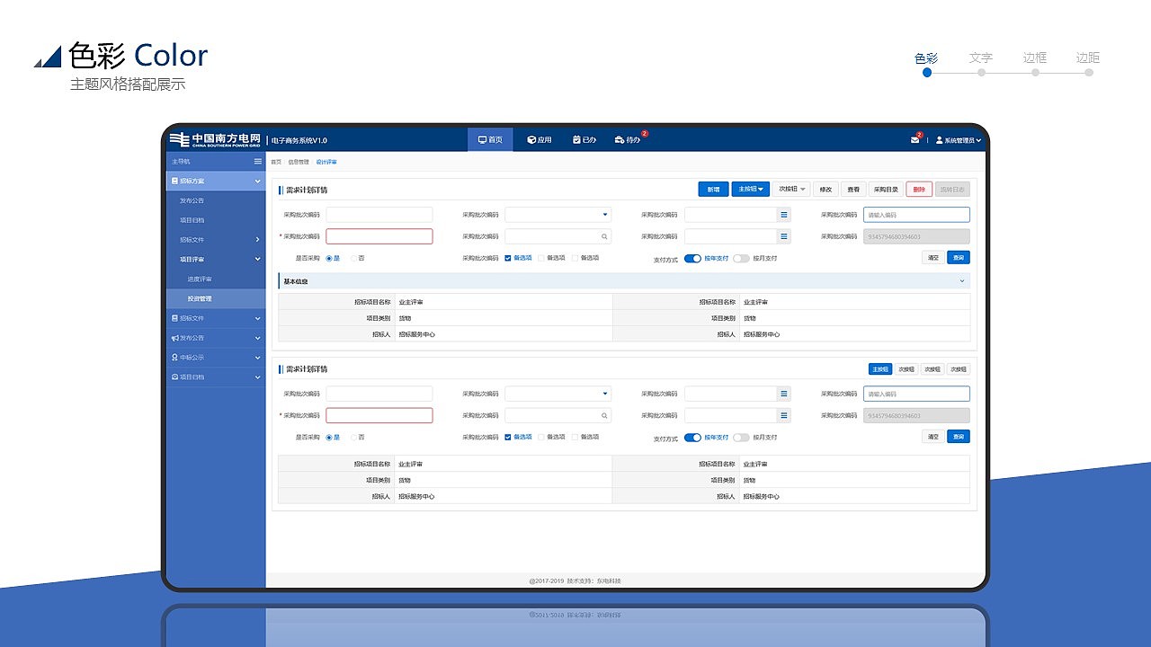
Task: Open the select dropdown caret in second panel
Action: [604, 394]
